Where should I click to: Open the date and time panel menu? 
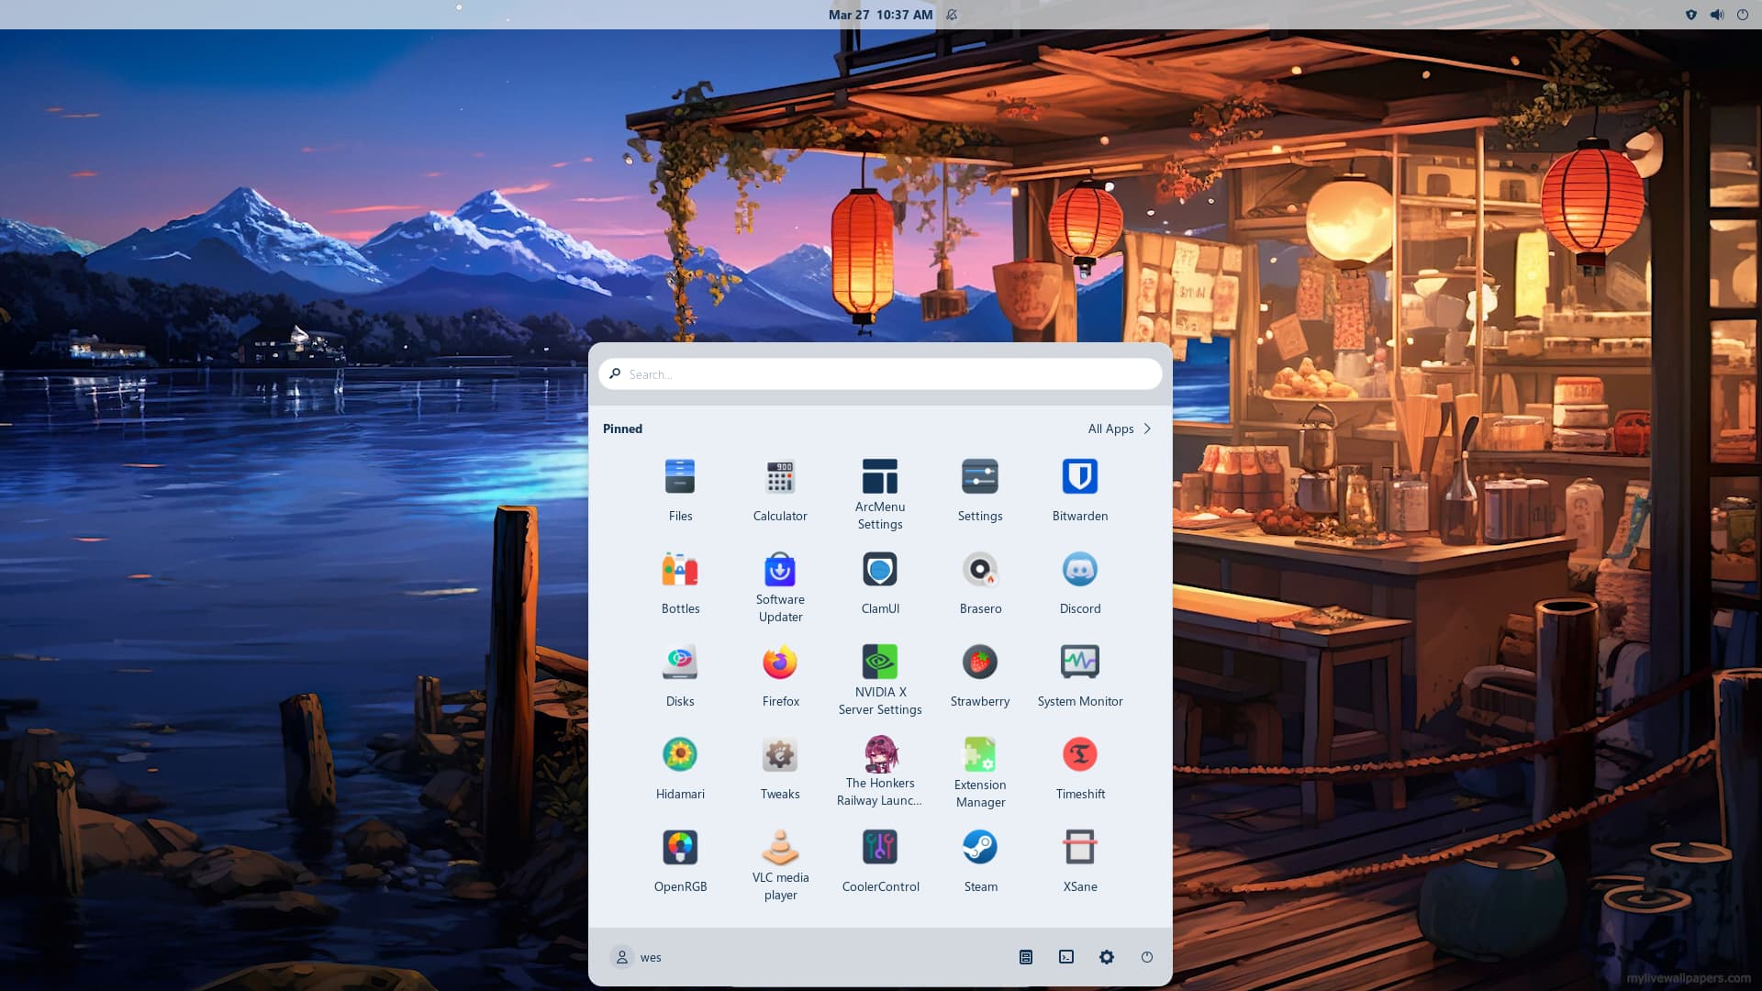point(879,15)
